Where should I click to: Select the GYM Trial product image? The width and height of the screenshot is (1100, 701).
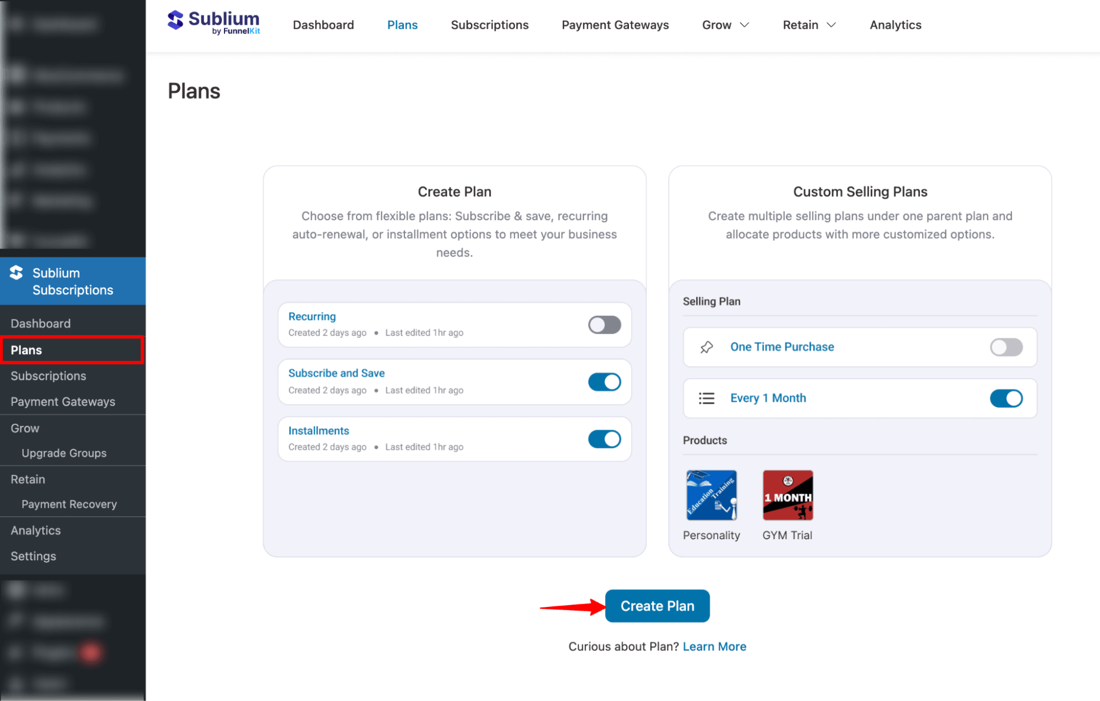(787, 495)
